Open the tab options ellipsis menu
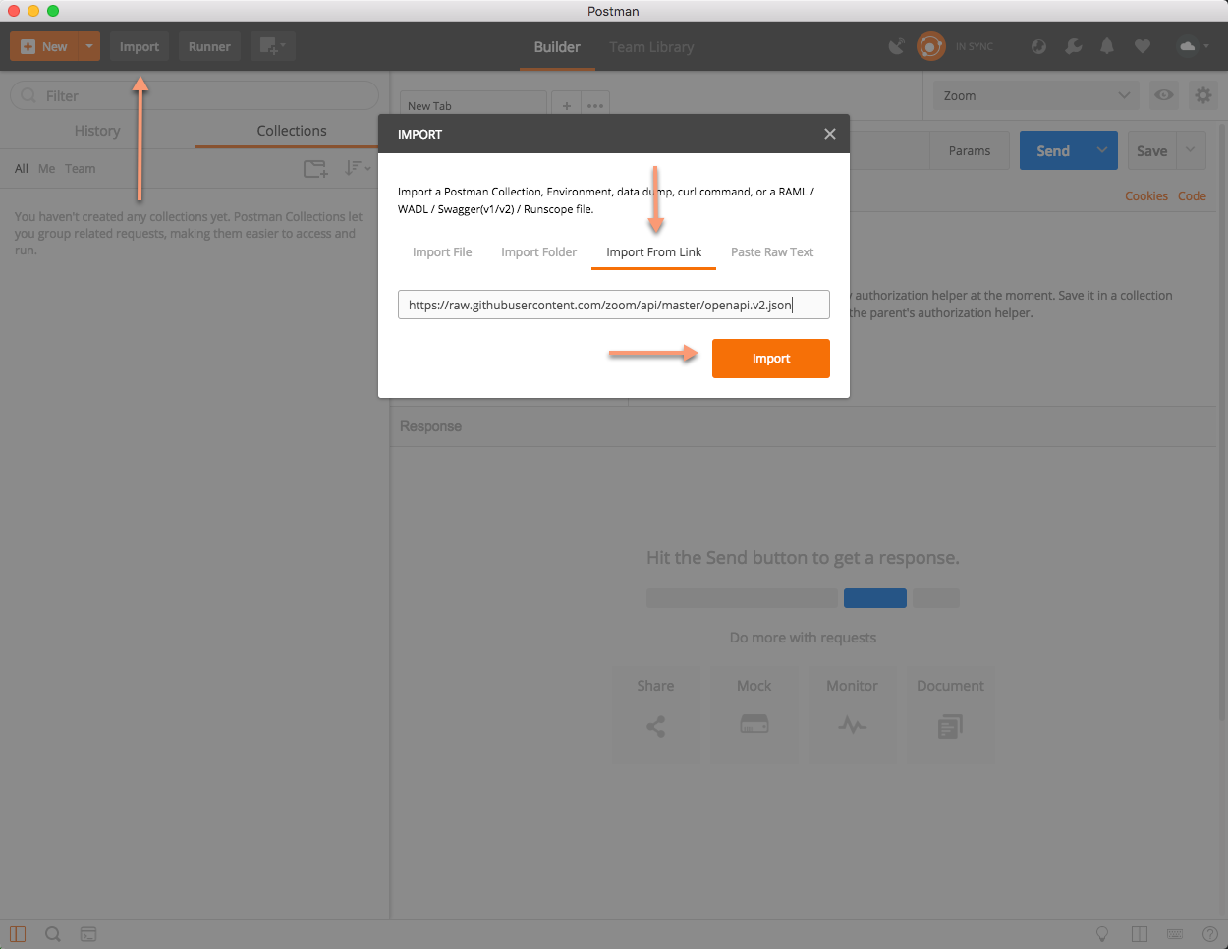The height and width of the screenshot is (949, 1228). click(595, 105)
